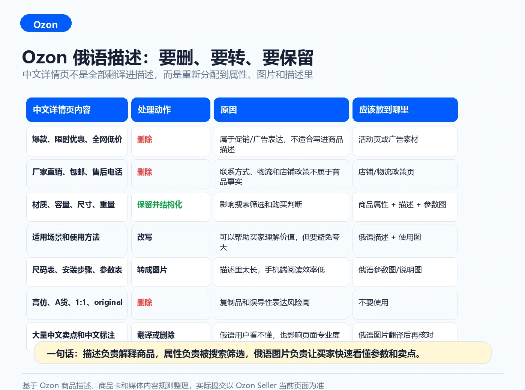This screenshot has height=390, width=525.
Task: Select the cell '材质、容量、尺寸、重量'
Action: [77, 207]
